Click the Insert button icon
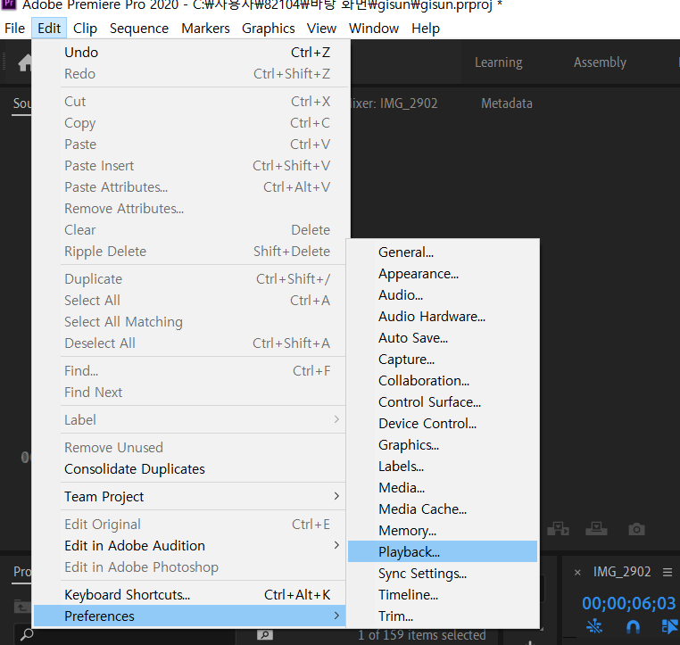Image resolution: width=680 pixels, height=645 pixels. pyautogui.click(x=558, y=529)
